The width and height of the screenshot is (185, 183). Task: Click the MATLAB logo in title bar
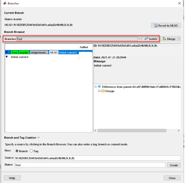point(4,3)
